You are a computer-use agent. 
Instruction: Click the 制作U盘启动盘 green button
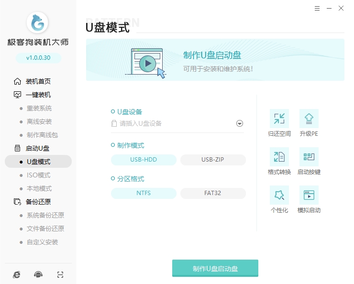(215, 268)
